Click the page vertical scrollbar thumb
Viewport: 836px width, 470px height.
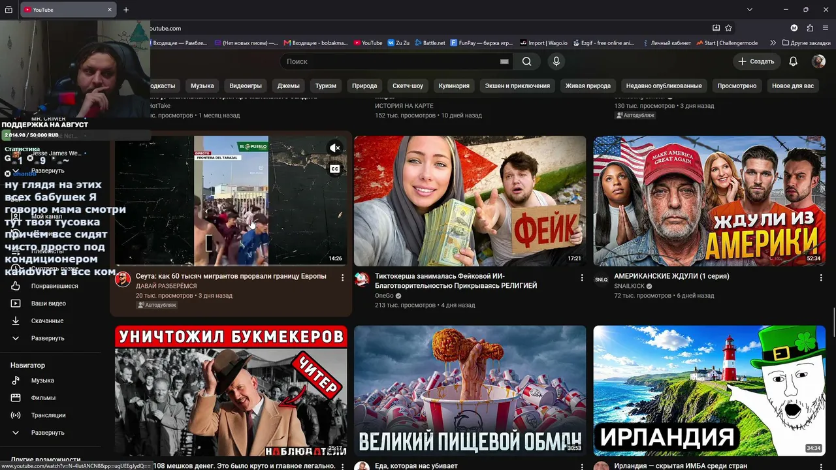pos(833,323)
